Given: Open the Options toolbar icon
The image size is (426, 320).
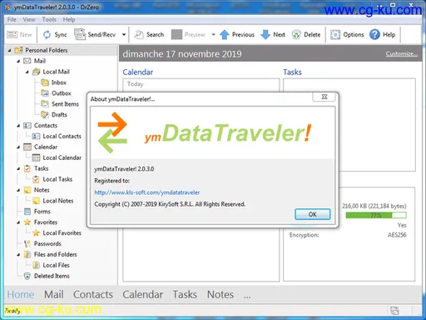Looking at the screenshot, I should [335, 35].
